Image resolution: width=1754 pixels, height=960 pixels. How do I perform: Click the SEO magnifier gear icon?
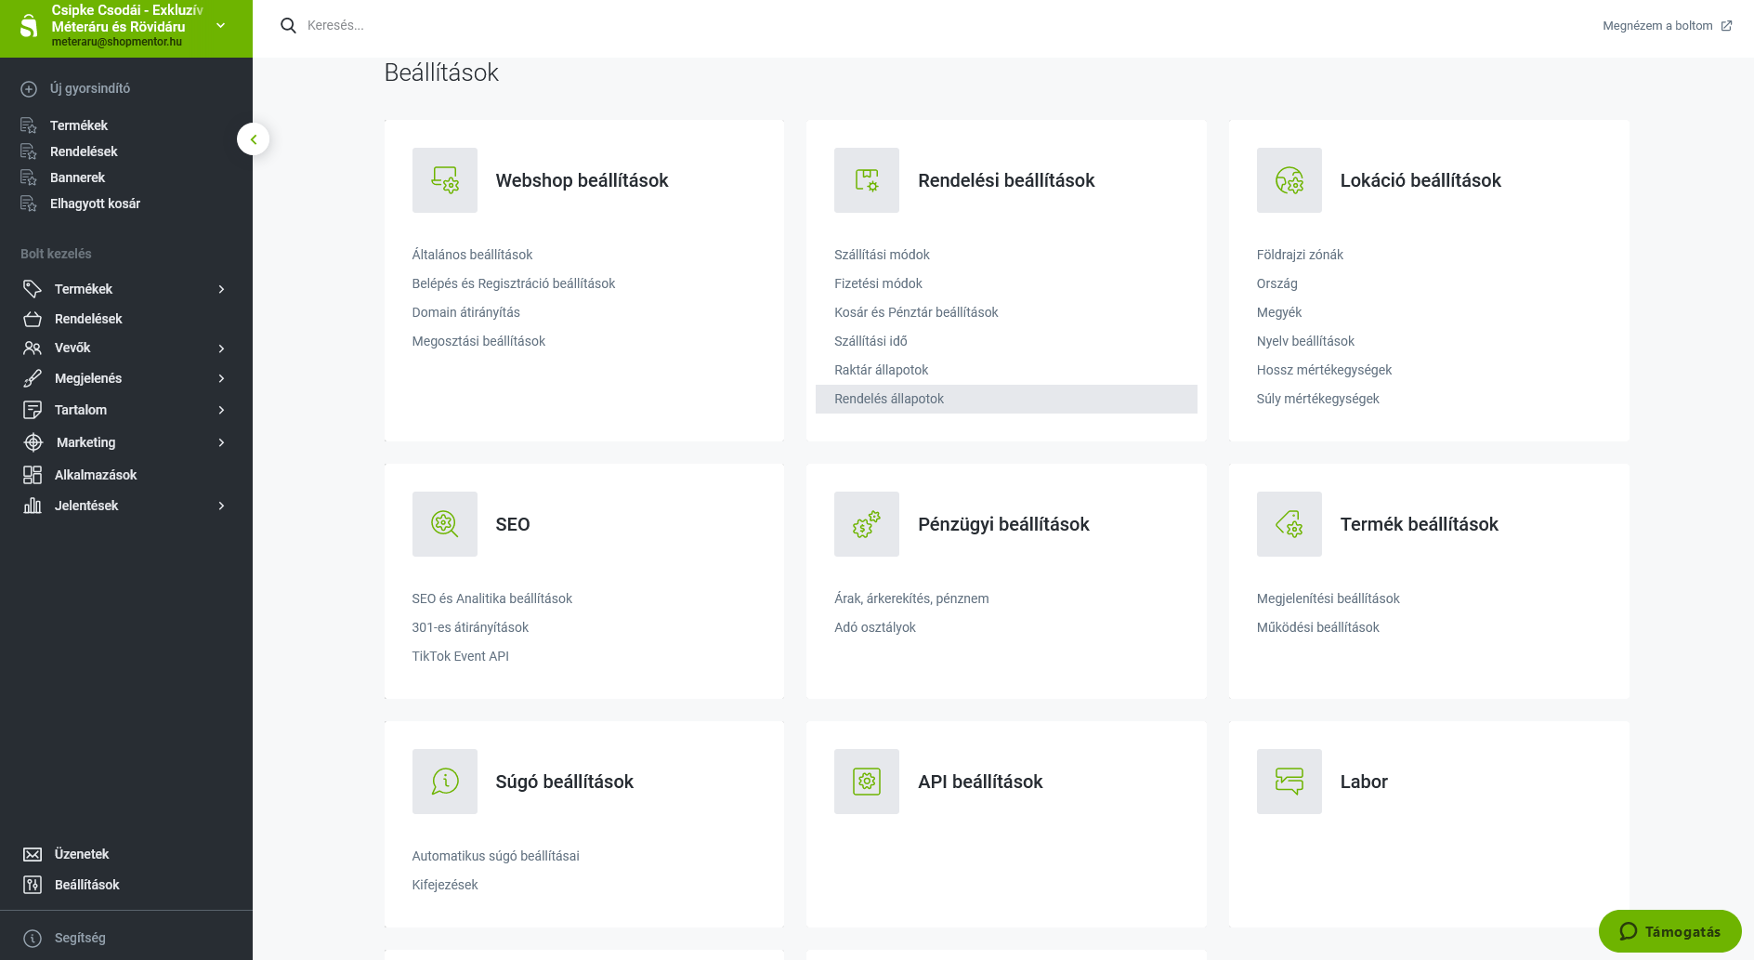click(x=444, y=524)
